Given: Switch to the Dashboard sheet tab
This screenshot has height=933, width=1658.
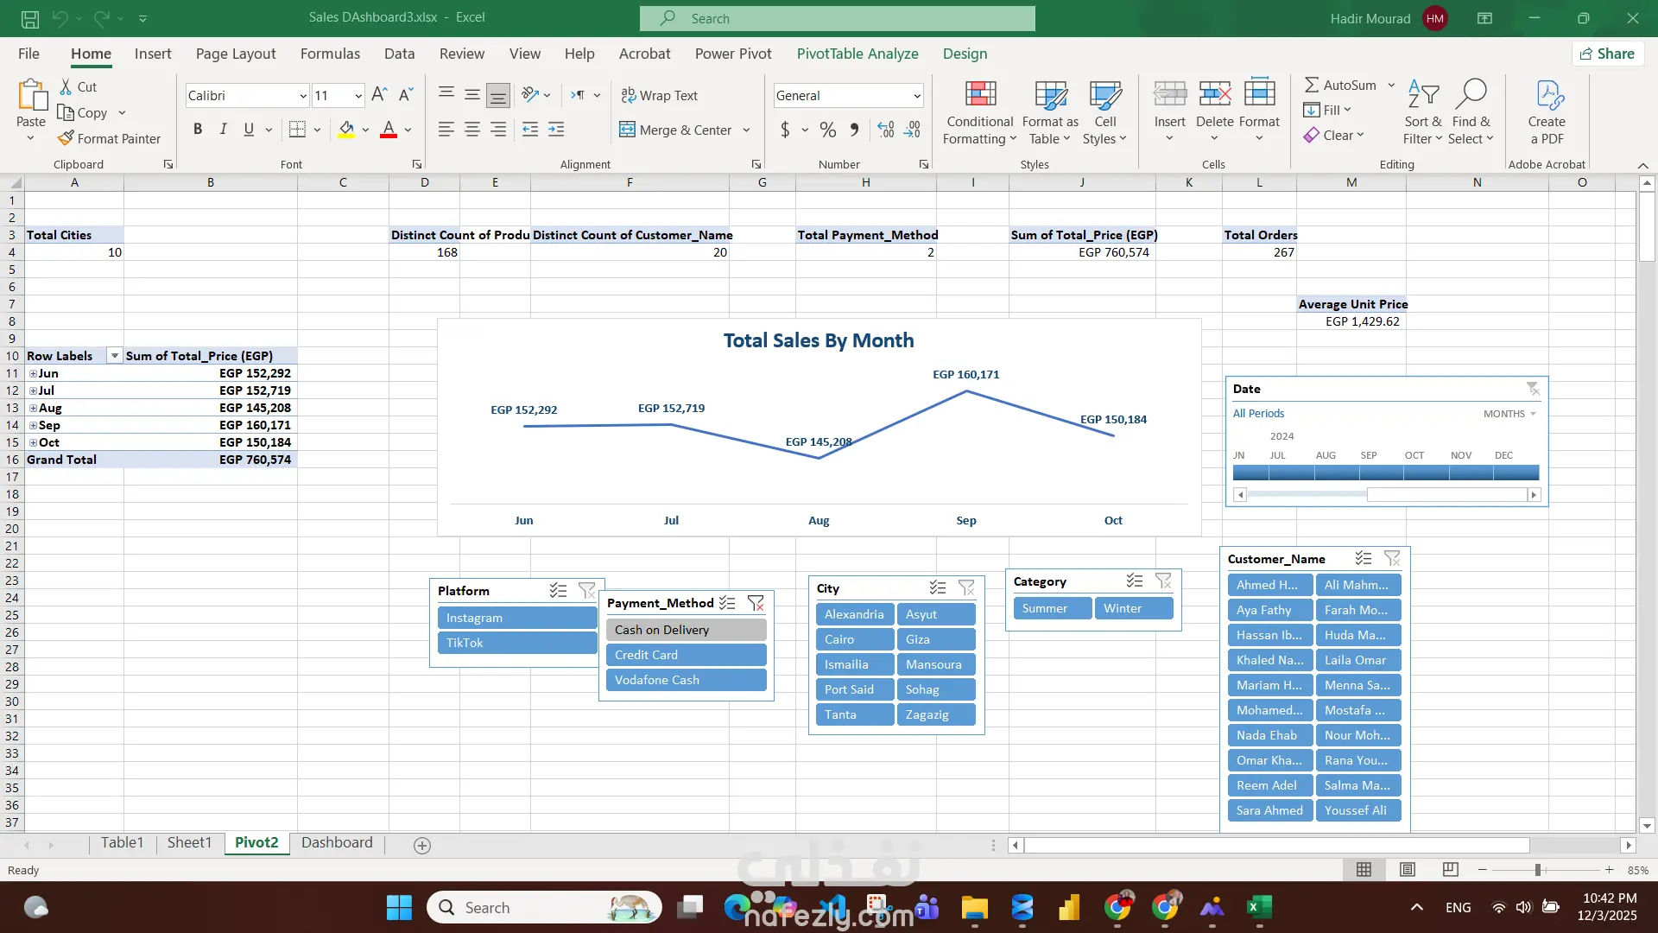Looking at the screenshot, I should (337, 842).
